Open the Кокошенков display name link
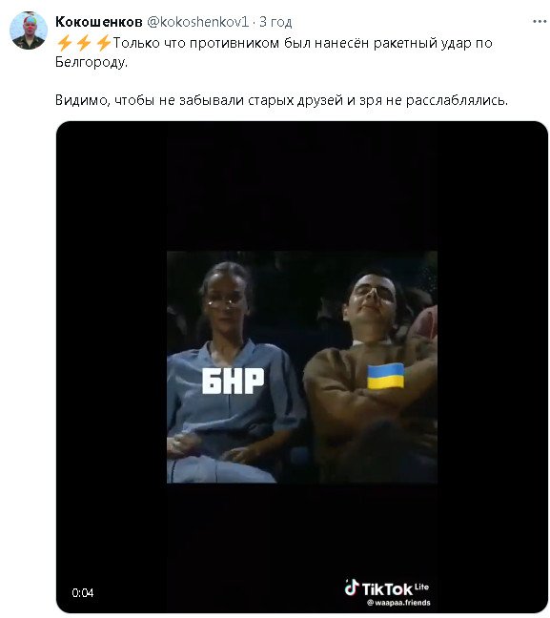The height and width of the screenshot is (618, 550). pyautogui.click(x=98, y=22)
